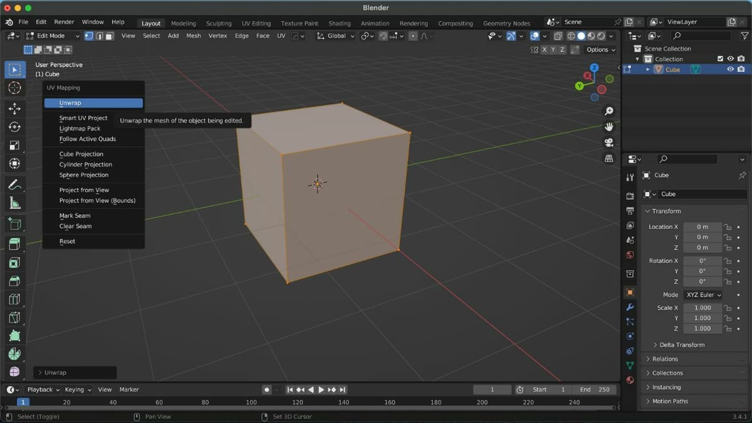Open the Keying dropdown in timeline
Viewport: 752px width, 423px height.
[x=78, y=389]
